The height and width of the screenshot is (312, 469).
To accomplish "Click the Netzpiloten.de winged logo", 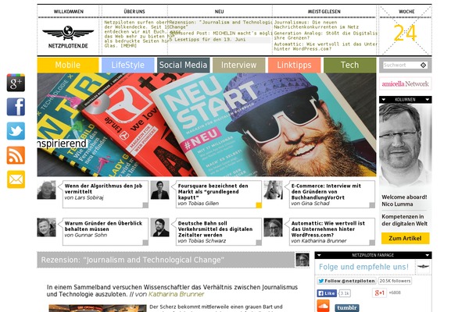I will pos(68,37).
